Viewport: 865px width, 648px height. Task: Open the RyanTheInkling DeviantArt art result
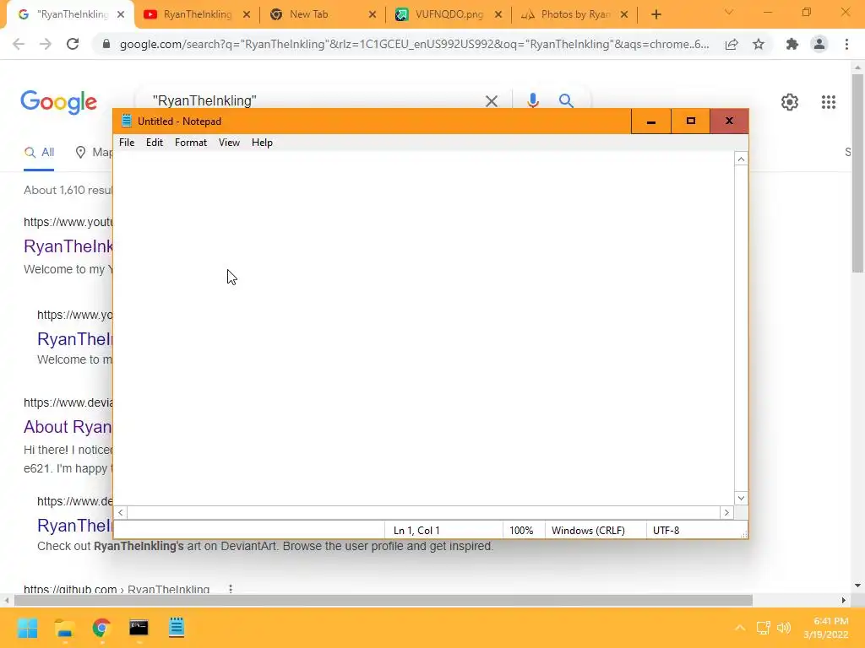pyautogui.click(x=75, y=526)
